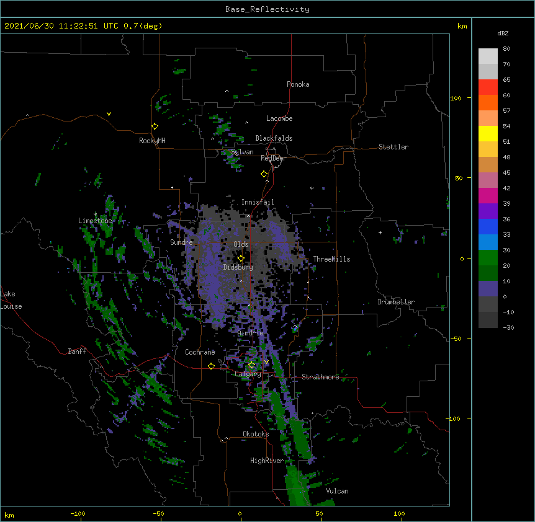Select the RockyMH label
The height and width of the screenshot is (522, 535).
click(152, 141)
